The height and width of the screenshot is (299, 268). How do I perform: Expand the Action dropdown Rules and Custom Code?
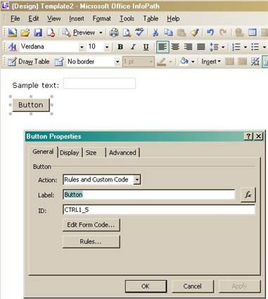(x=137, y=180)
